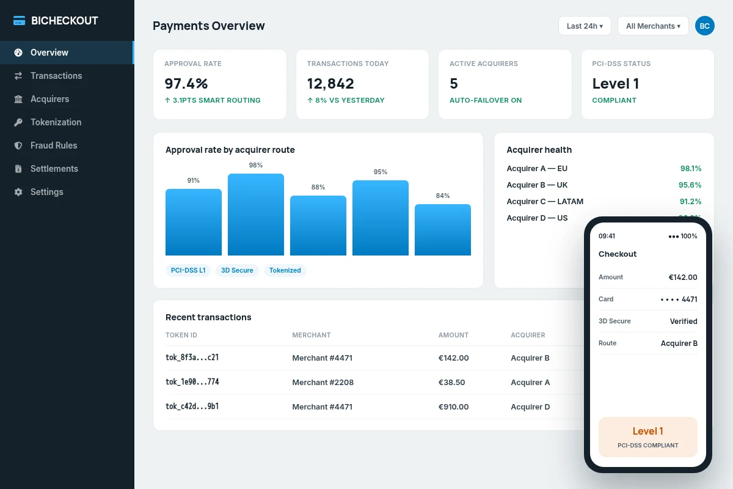Select the 88% bar in approval chart
This screenshot has height=489, width=733.
coord(318,226)
